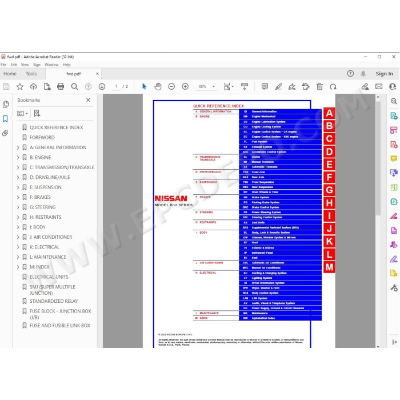This screenshot has width=400, height=400.
Task: Print the document with printer icon
Action: point(61,87)
